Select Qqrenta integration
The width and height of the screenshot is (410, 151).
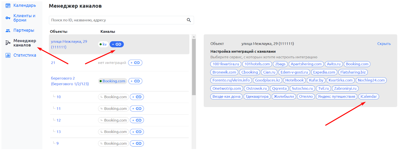click(x=279, y=88)
